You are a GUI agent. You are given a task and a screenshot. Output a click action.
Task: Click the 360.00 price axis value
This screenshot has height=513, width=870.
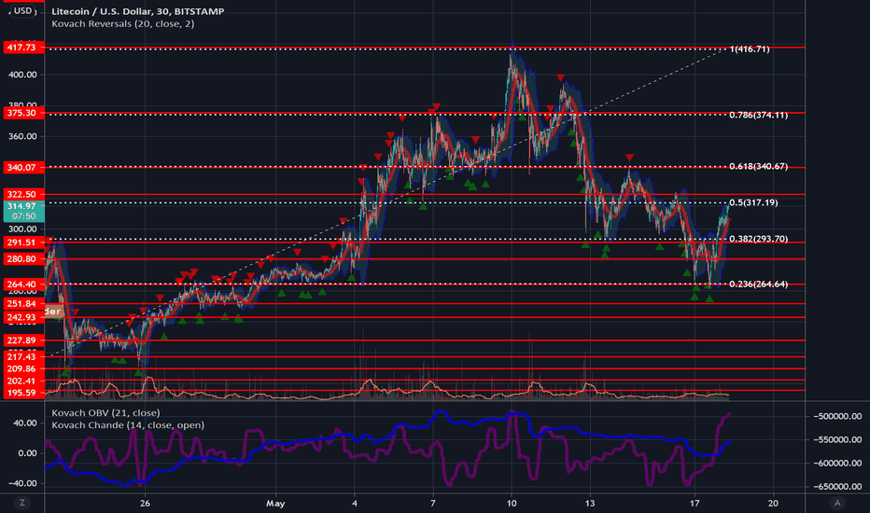22,136
